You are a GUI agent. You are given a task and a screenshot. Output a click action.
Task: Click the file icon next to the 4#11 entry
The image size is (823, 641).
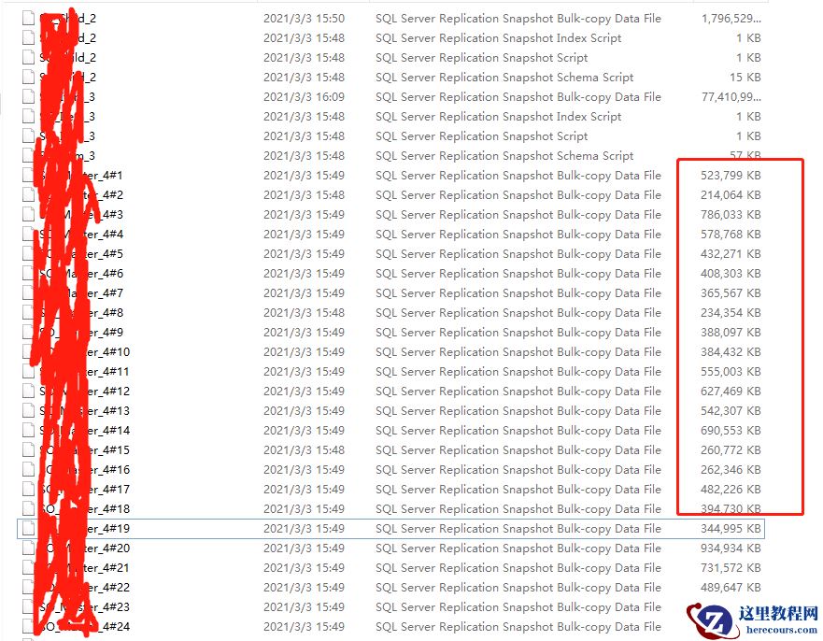pyautogui.click(x=28, y=372)
